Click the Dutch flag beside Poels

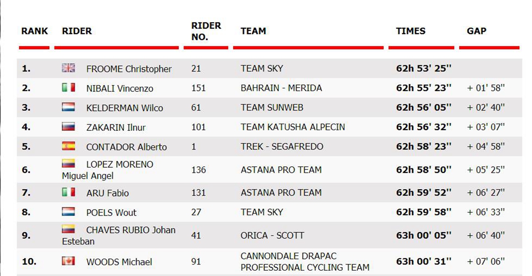click(68, 211)
